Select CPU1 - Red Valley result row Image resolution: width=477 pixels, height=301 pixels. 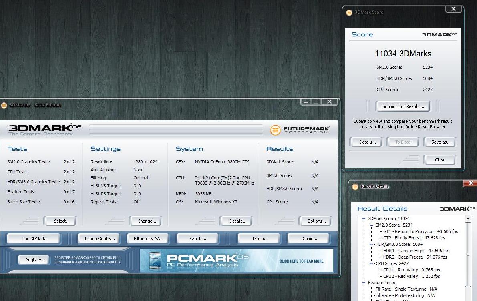pyautogui.click(x=411, y=270)
